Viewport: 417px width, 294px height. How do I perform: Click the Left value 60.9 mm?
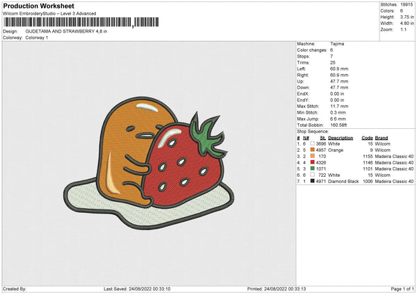[339, 69]
